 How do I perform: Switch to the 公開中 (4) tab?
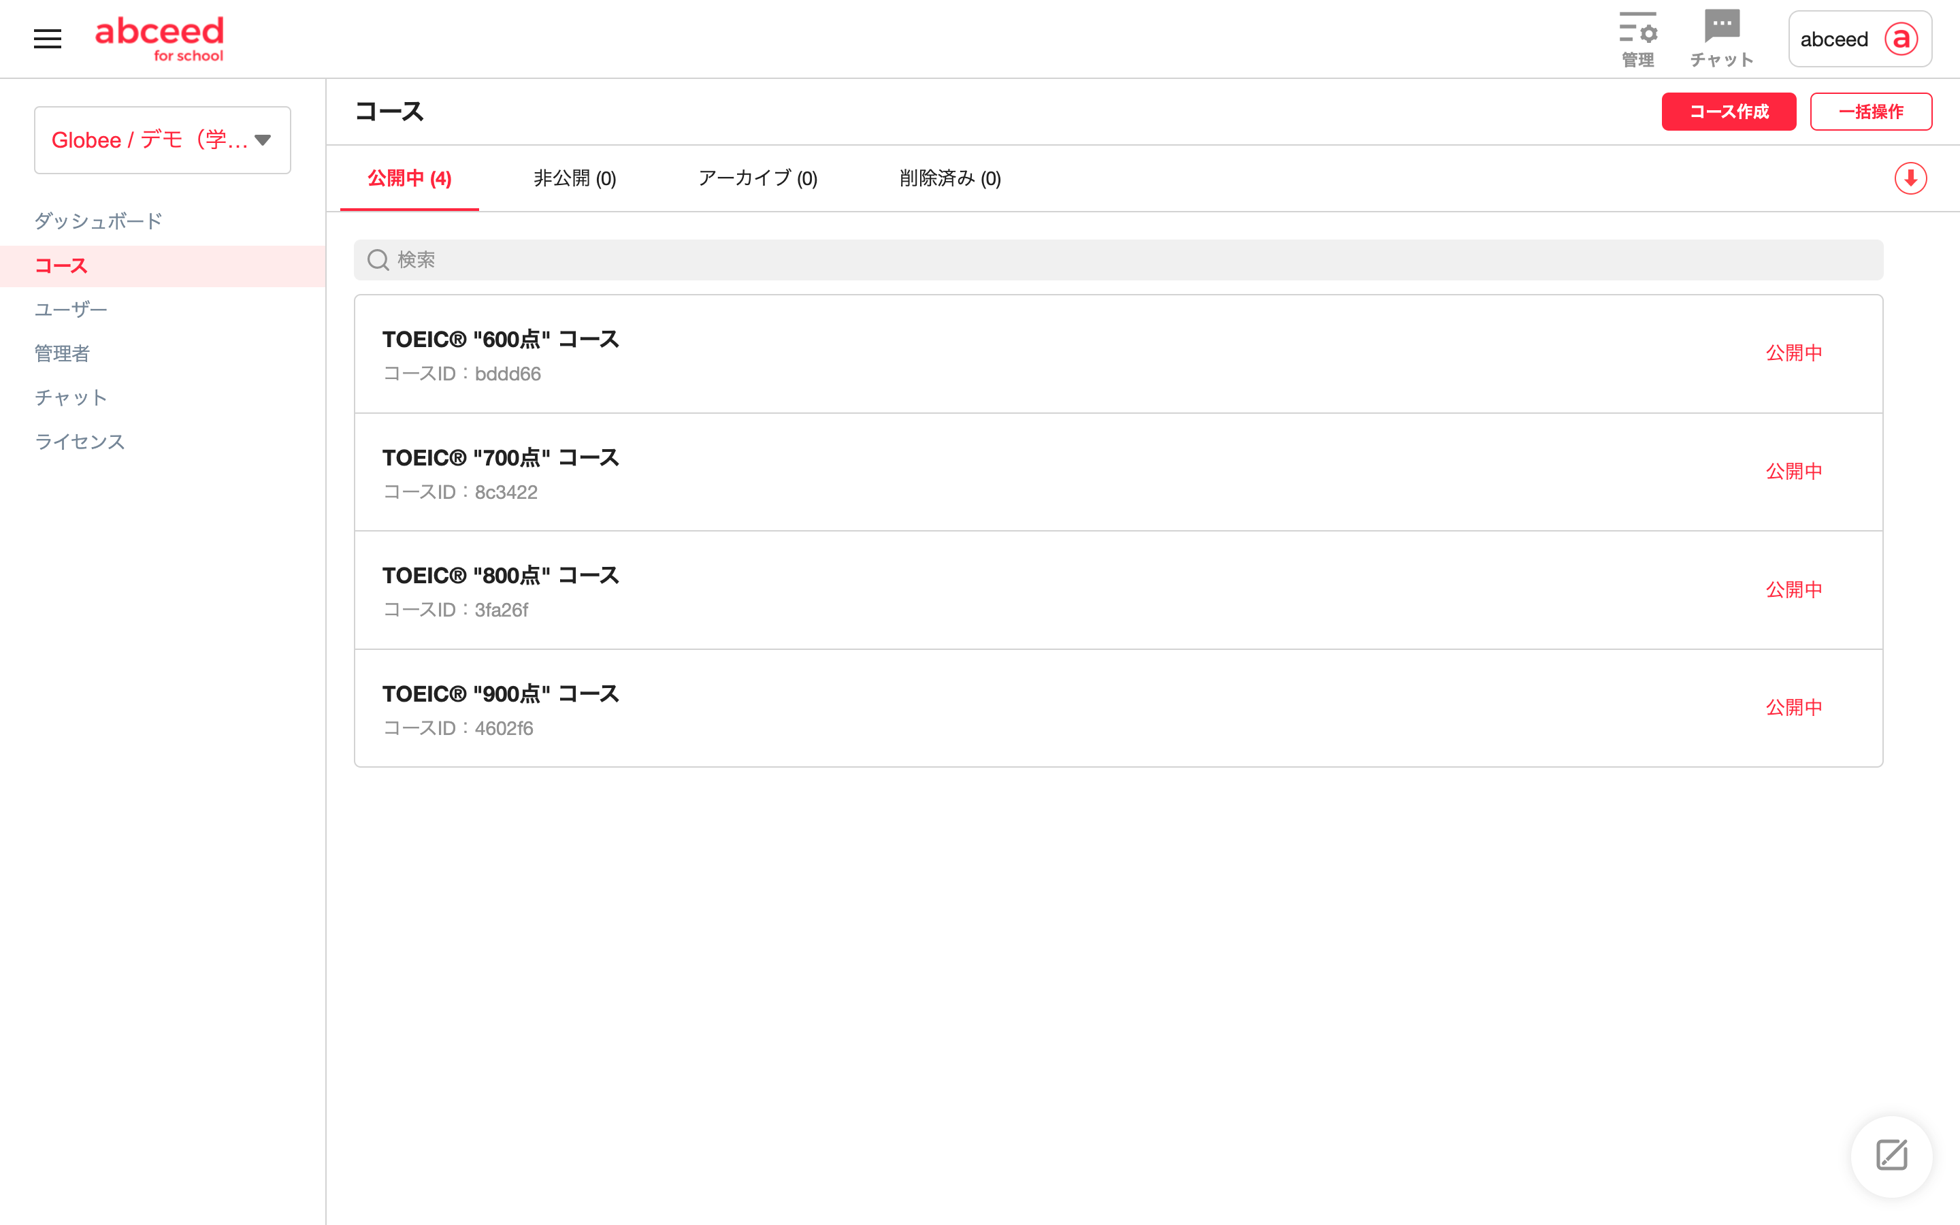click(409, 178)
